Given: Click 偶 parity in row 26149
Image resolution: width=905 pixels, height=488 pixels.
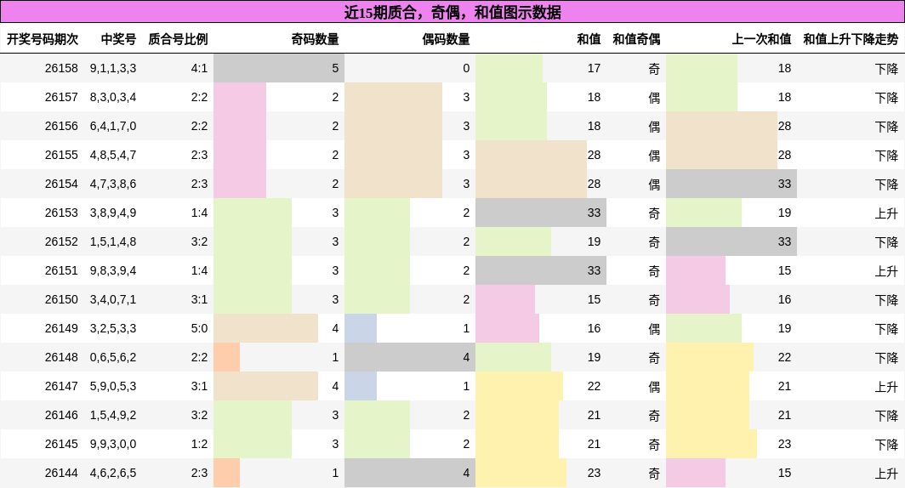Looking at the screenshot, I should coord(654,329).
